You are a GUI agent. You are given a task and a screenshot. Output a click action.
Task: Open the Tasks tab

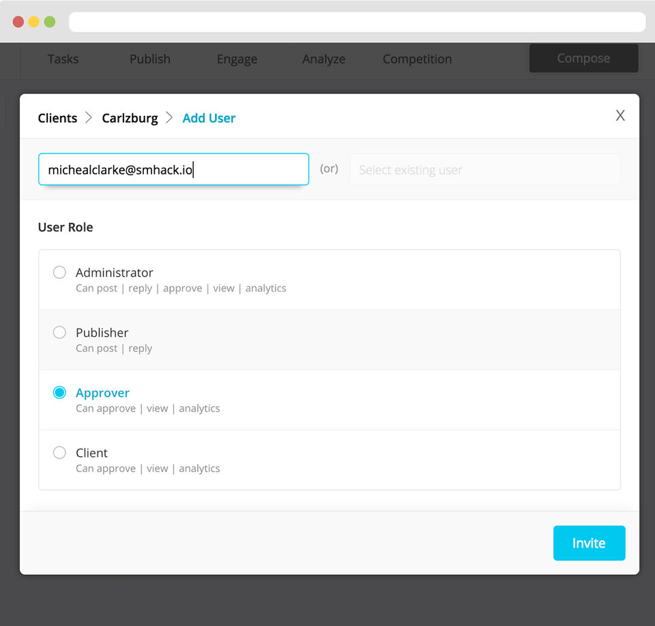pos(63,59)
